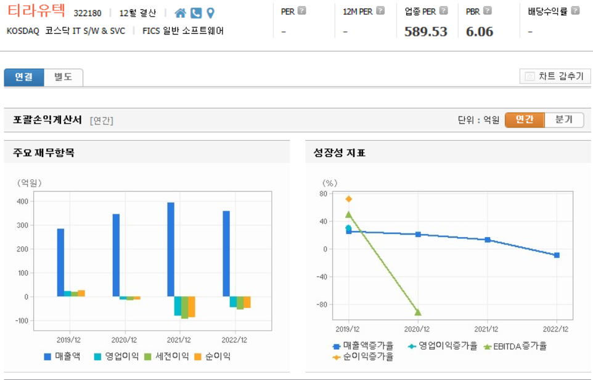Select the 연결 tab
This screenshot has width=593, height=380.
[x=24, y=77]
